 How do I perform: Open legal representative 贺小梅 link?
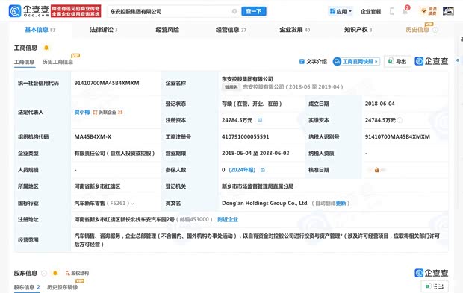tap(82, 112)
